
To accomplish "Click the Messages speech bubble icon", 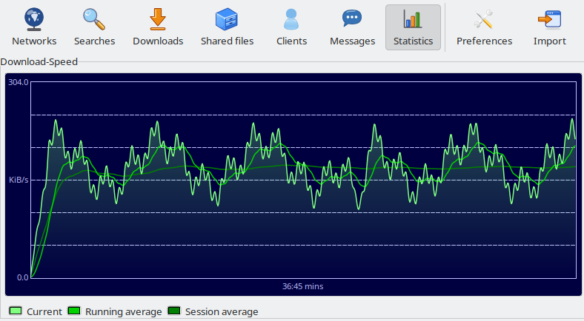I will tap(352, 18).
